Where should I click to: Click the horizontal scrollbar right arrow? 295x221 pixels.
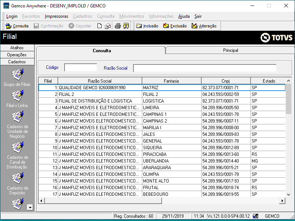(282, 201)
